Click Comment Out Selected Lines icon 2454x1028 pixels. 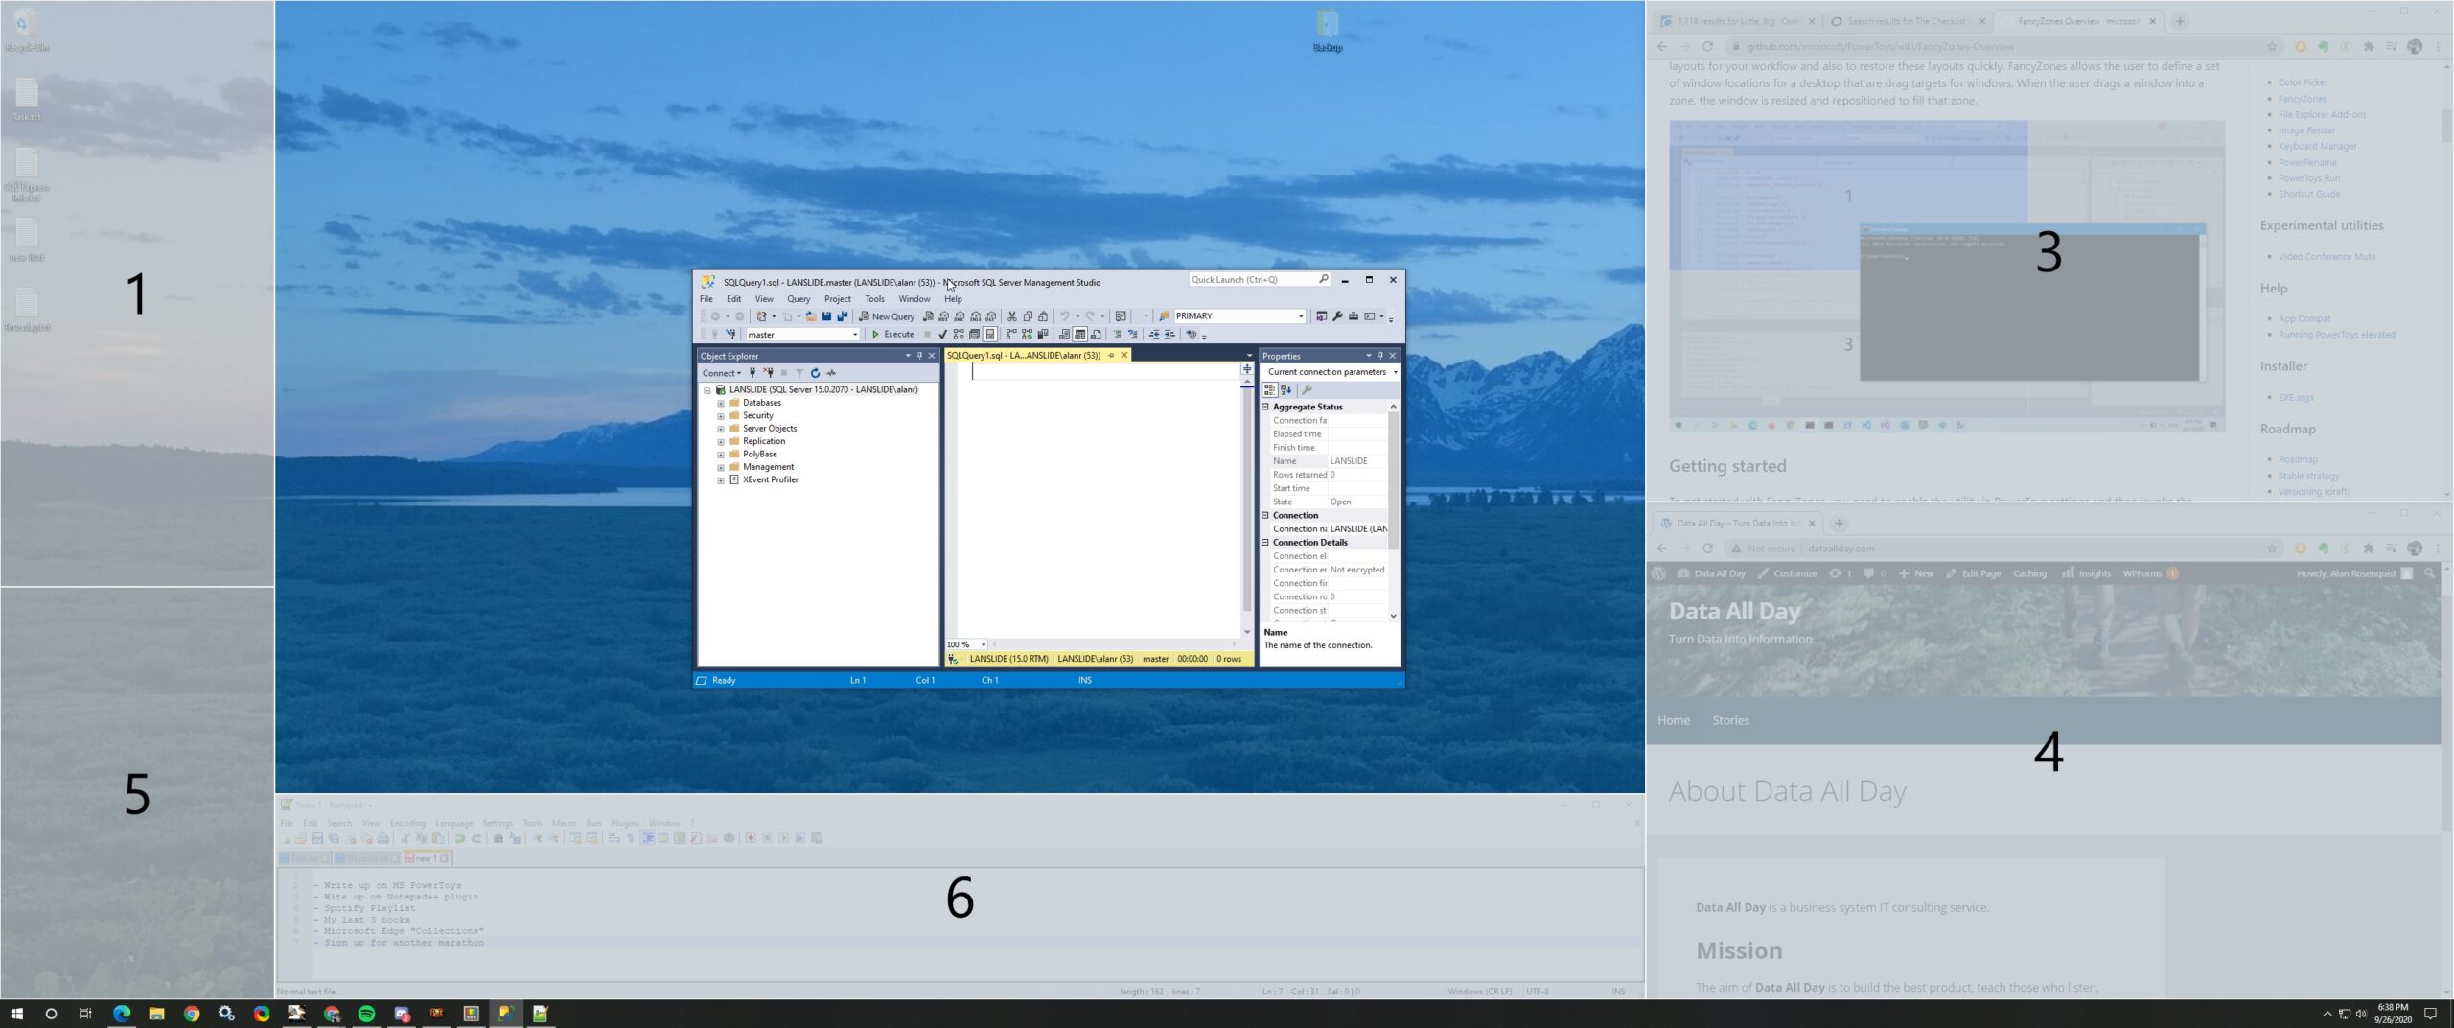click(x=1117, y=334)
